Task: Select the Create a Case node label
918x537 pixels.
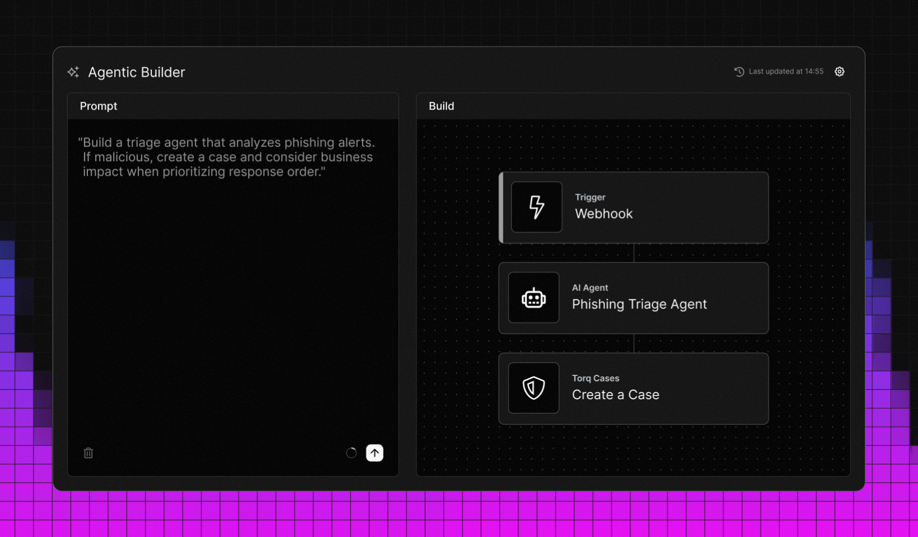Action: click(615, 395)
